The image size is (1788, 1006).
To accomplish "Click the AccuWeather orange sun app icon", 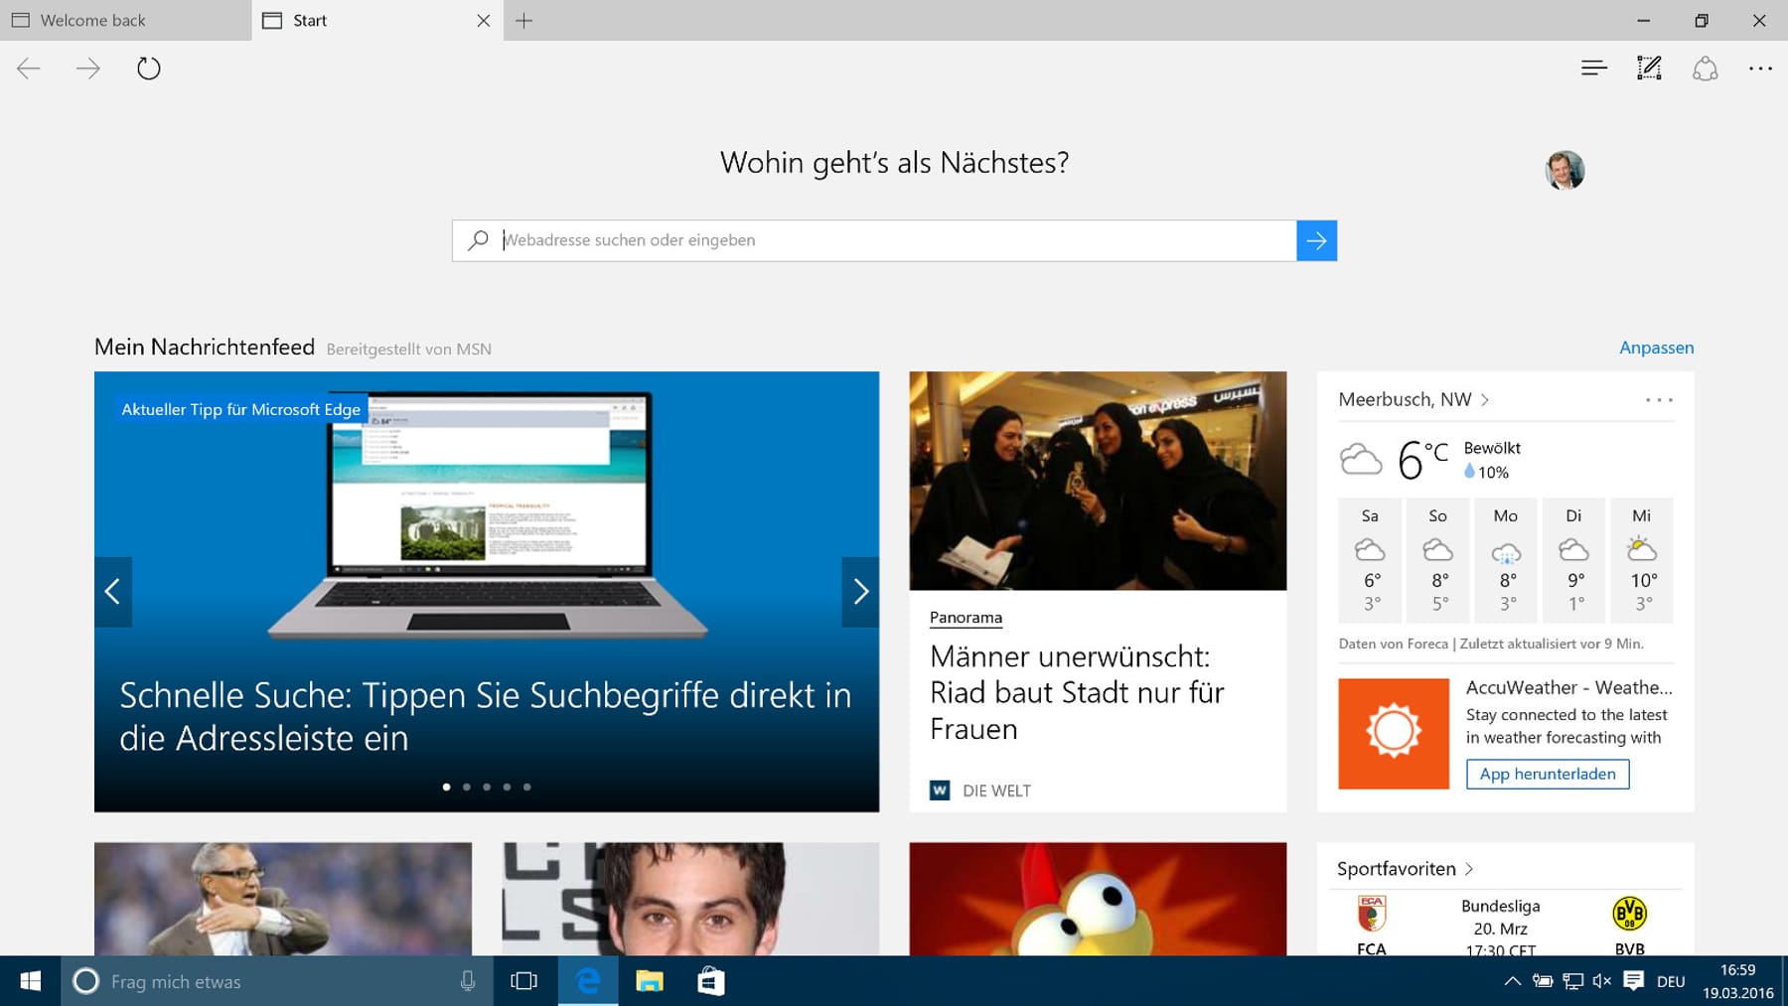I will 1394,734.
